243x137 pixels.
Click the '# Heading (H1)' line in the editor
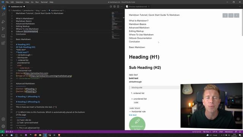click(23, 45)
